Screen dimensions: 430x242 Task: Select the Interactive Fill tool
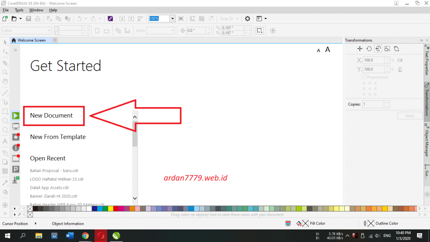(5, 192)
